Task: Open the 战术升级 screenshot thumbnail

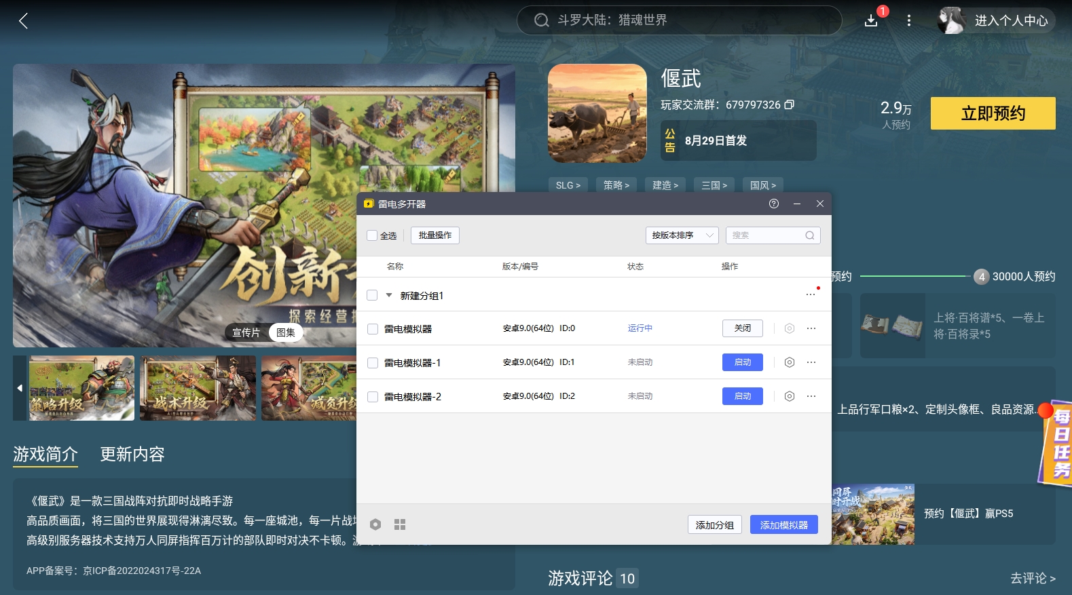Action: 198,388
